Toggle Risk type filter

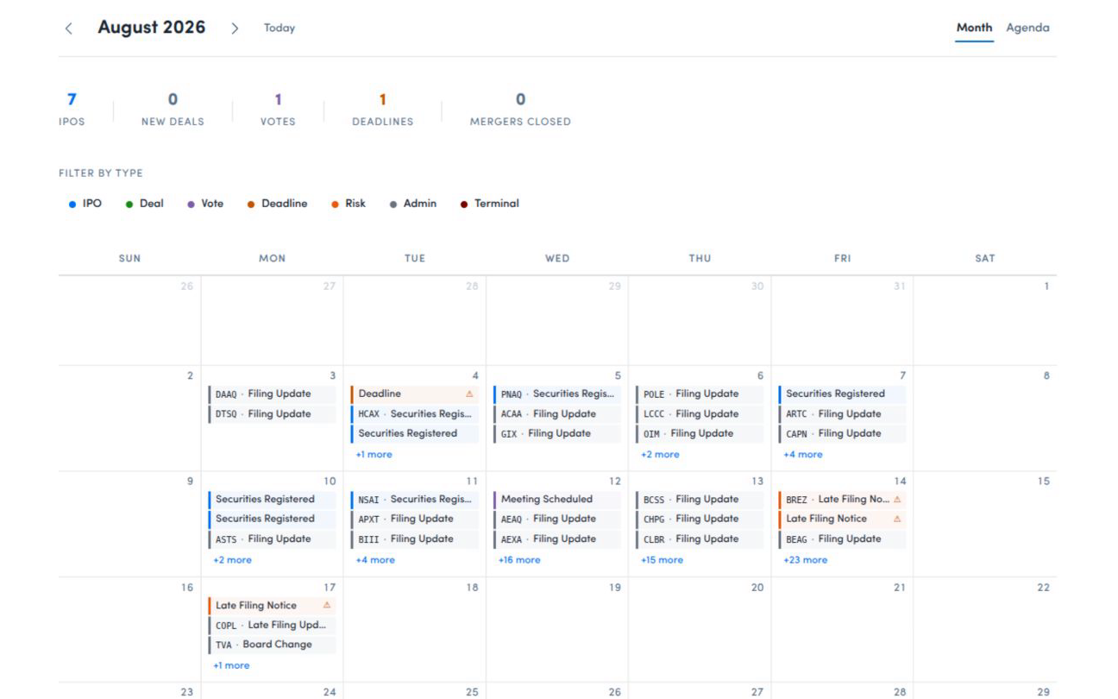349,204
